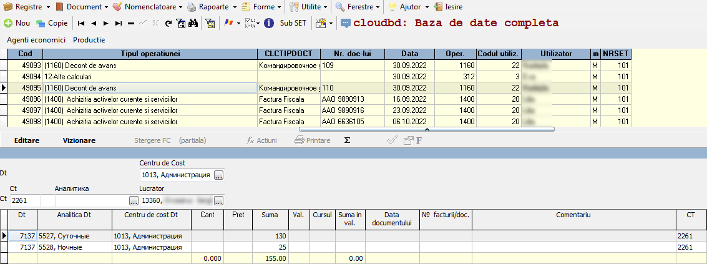Select the 5528, Ночные cell
The width and height of the screenshot is (707, 264).
coord(74,247)
